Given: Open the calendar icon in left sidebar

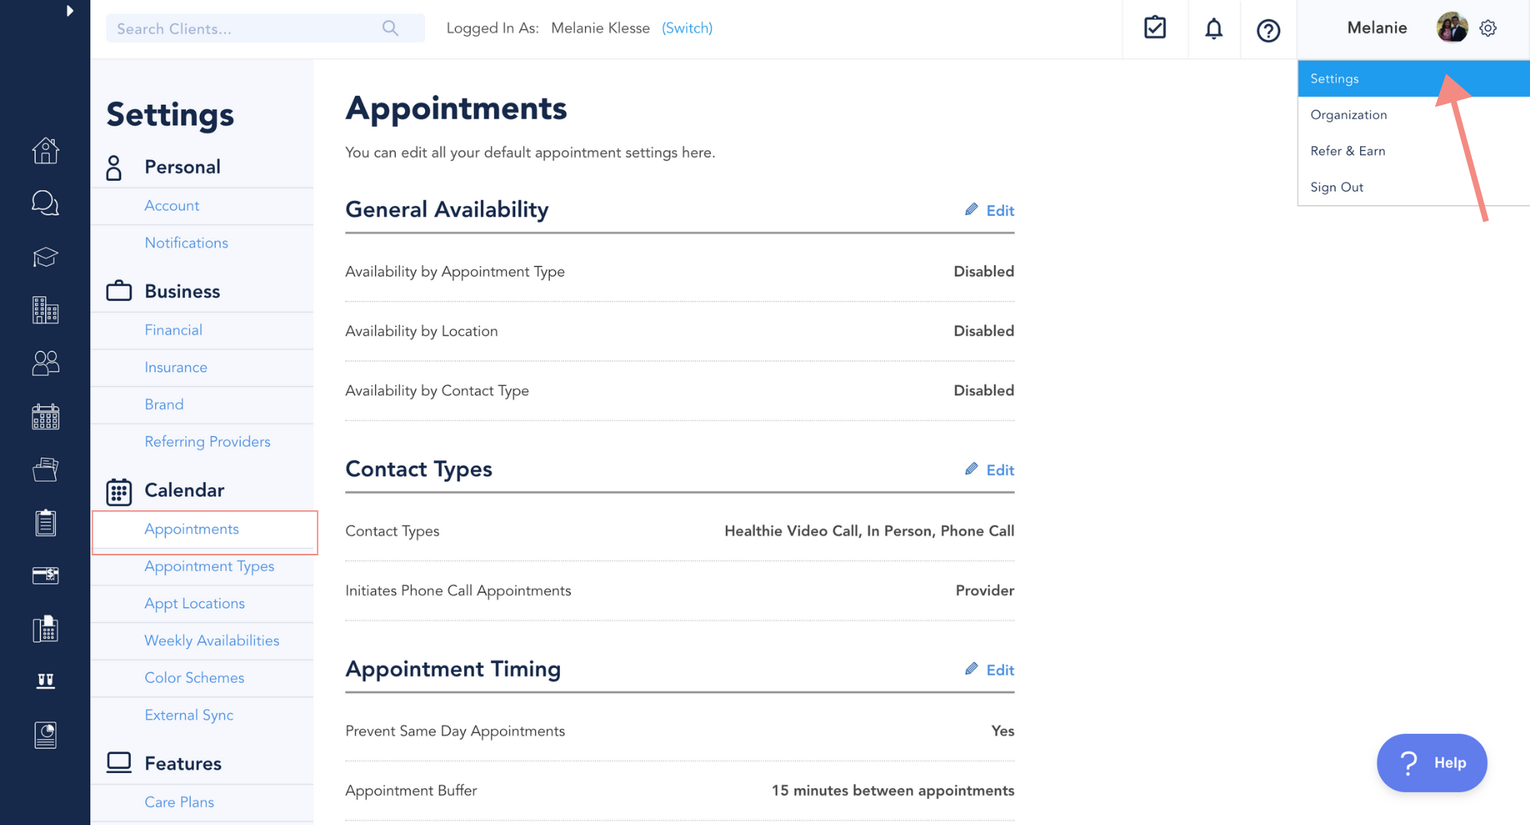Looking at the screenshot, I should (x=45, y=417).
